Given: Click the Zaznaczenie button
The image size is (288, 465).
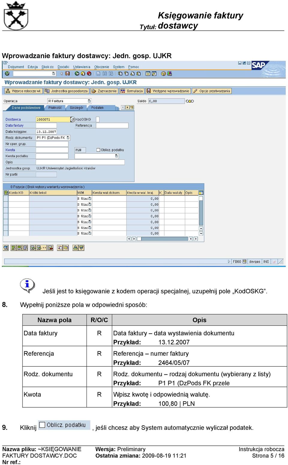Looking at the screenshot, I should coord(104,91).
